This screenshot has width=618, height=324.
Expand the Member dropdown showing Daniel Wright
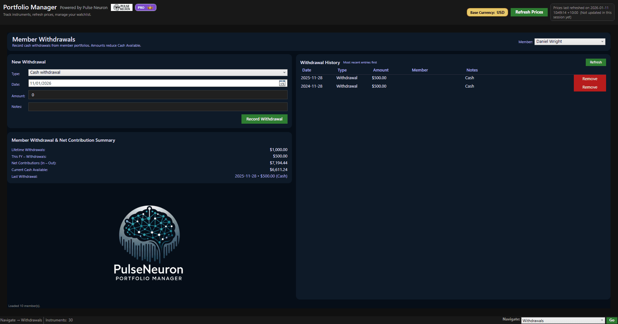point(570,42)
